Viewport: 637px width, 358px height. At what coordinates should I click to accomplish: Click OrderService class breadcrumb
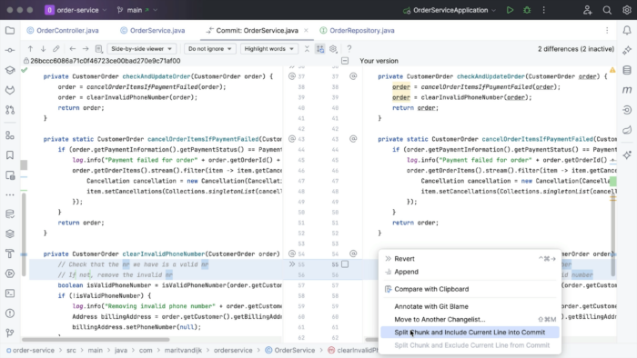[290, 351]
